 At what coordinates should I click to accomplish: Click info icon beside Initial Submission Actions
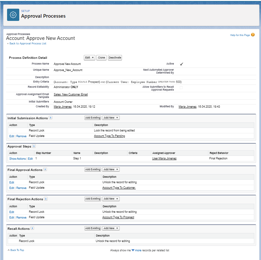[x=50, y=118]
